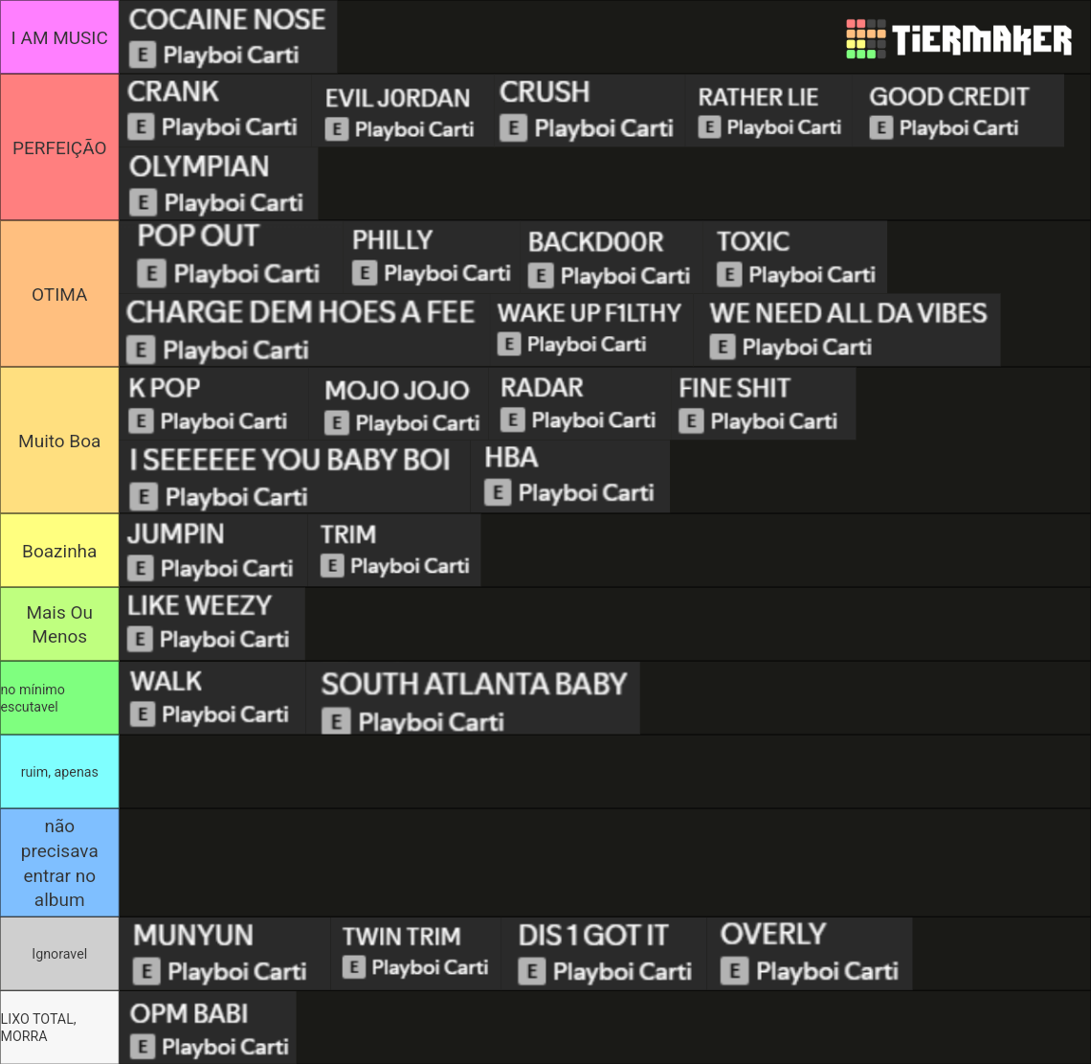Click the explicit E icon under LIKE WEEZY
Image resolution: width=1091 pixels, height=1064 pixels.
coord(140,639)
